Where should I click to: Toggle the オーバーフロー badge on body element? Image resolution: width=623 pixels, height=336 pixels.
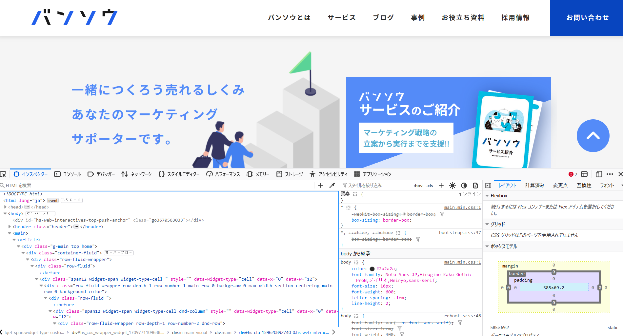click(41, 213)
